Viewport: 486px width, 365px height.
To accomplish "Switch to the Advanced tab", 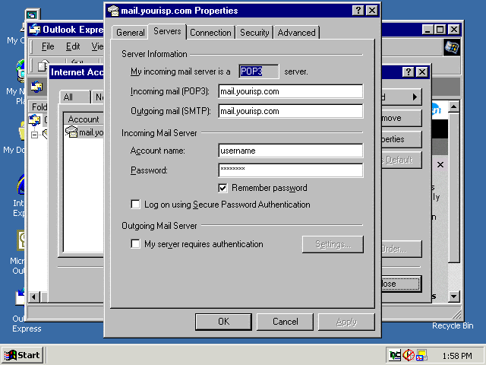I will coord(297,33).
